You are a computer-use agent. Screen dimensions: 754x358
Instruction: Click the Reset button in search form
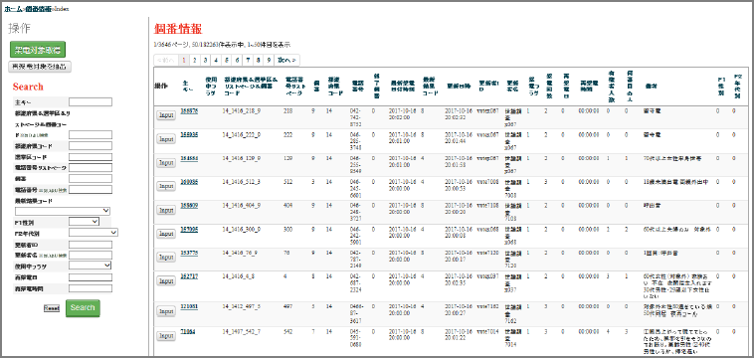(52, 308)
